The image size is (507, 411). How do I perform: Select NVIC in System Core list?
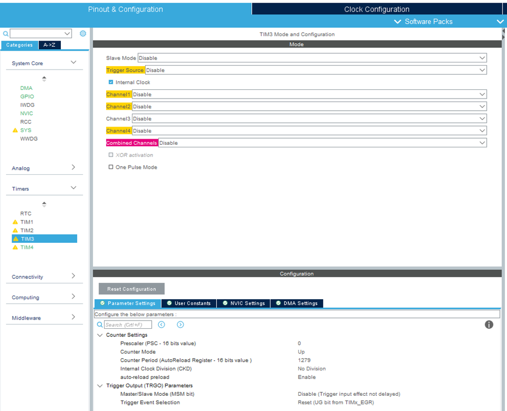click(26, 113)
